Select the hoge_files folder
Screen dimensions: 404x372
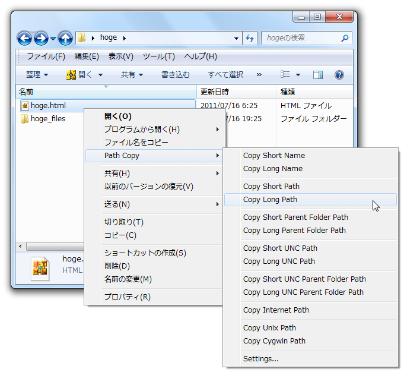pyautogui.click(x=48, y=118)
